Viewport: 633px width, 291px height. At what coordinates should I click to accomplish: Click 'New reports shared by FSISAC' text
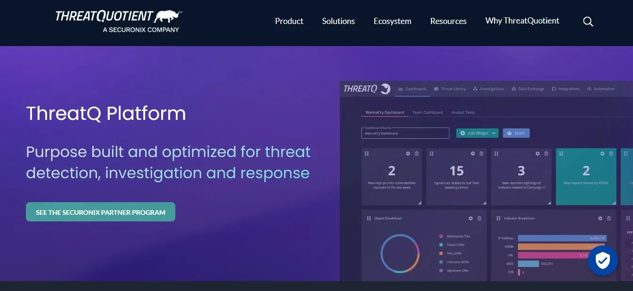586,183
